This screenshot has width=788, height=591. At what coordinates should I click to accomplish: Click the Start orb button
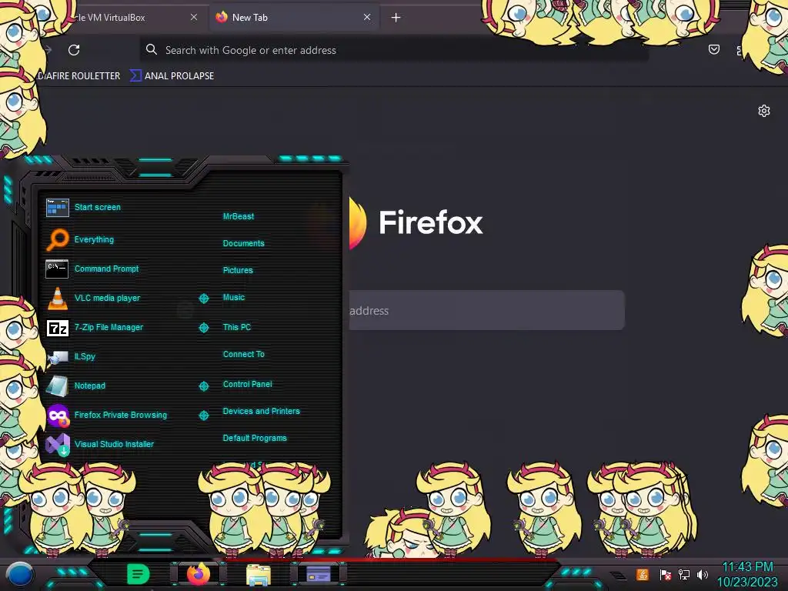20,574
